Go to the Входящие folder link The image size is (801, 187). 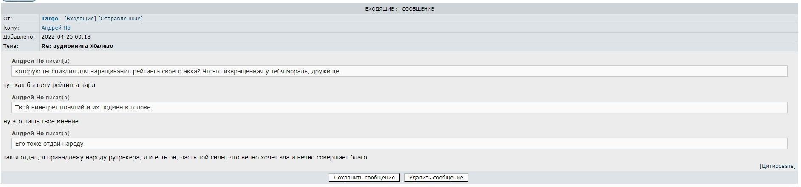(x=80, y=19)
